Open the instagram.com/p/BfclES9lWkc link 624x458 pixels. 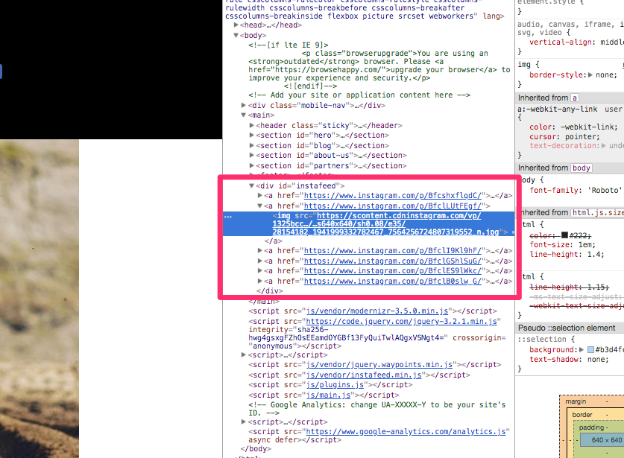click(393, 271)
